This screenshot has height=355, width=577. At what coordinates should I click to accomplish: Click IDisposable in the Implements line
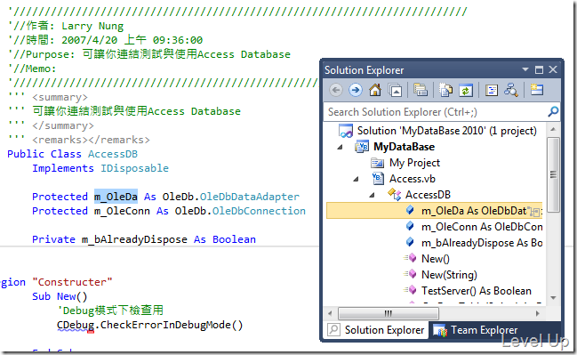134,168
